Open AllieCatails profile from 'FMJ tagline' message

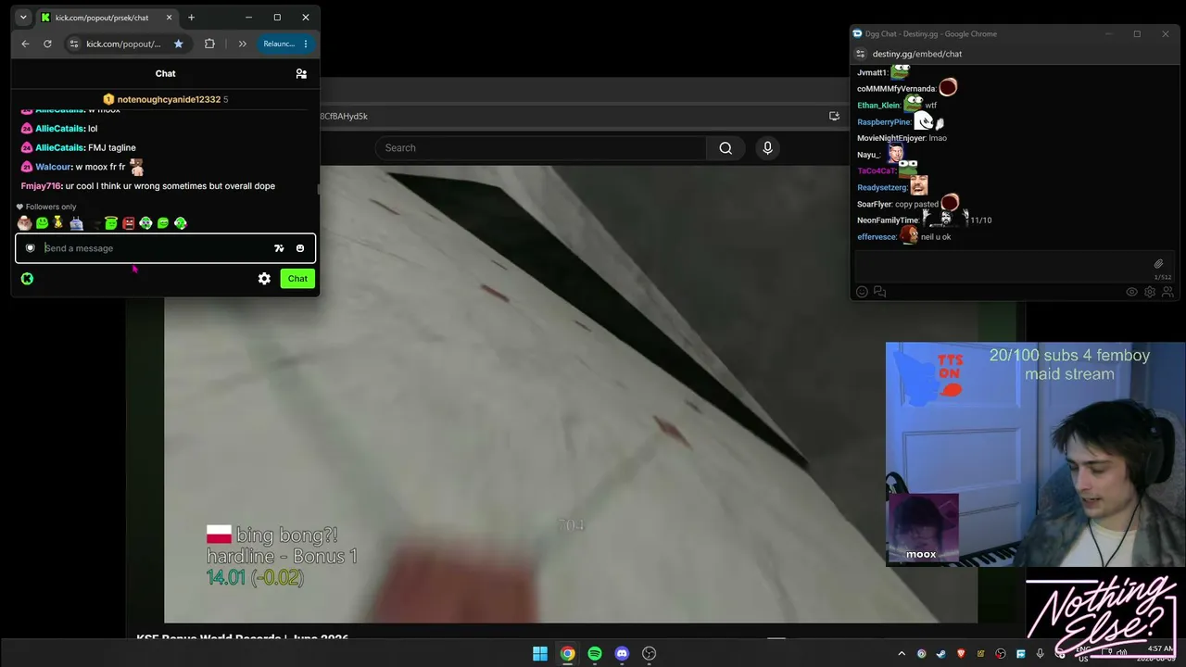[60, 147]
